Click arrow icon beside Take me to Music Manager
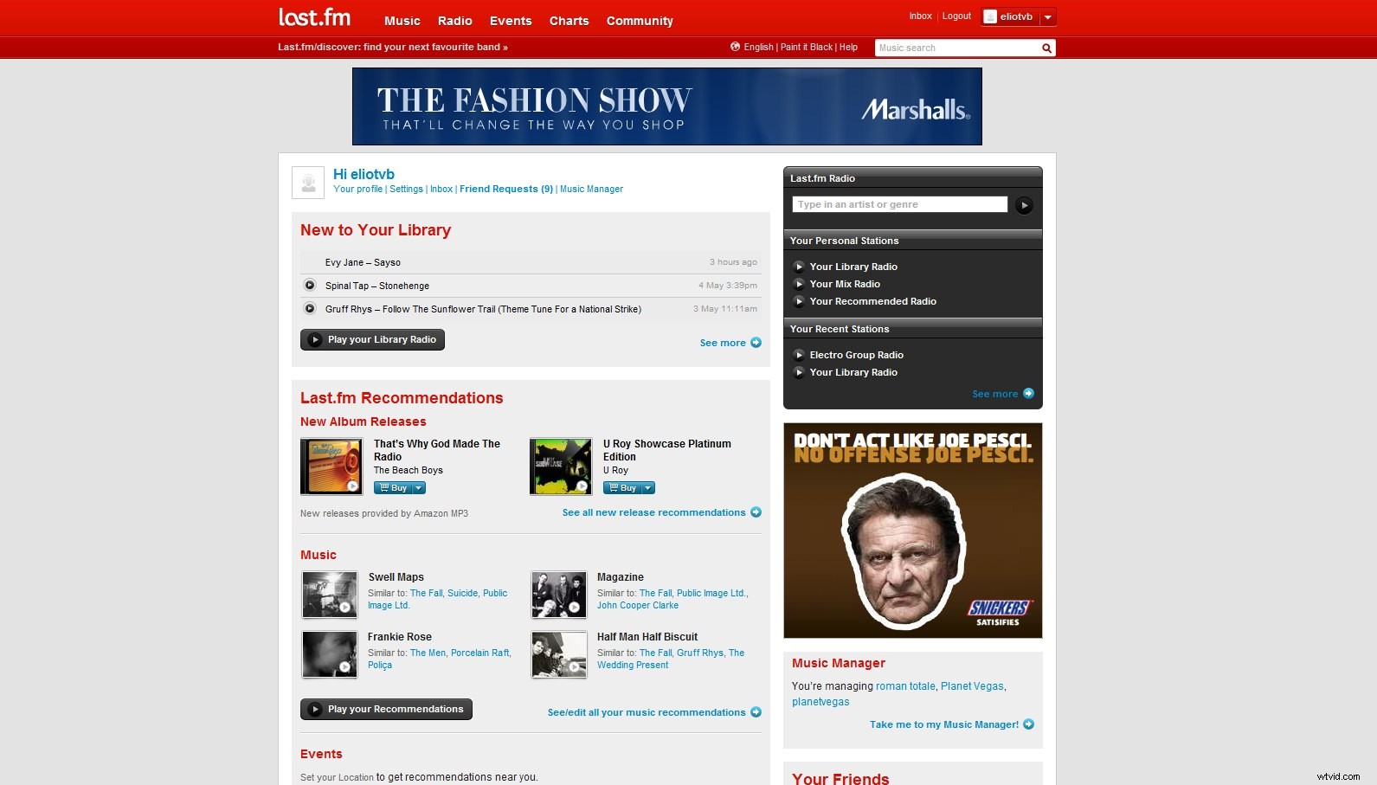This screenshot has width=1377, height=785. pyautogui.click(x=1028, y=724)
